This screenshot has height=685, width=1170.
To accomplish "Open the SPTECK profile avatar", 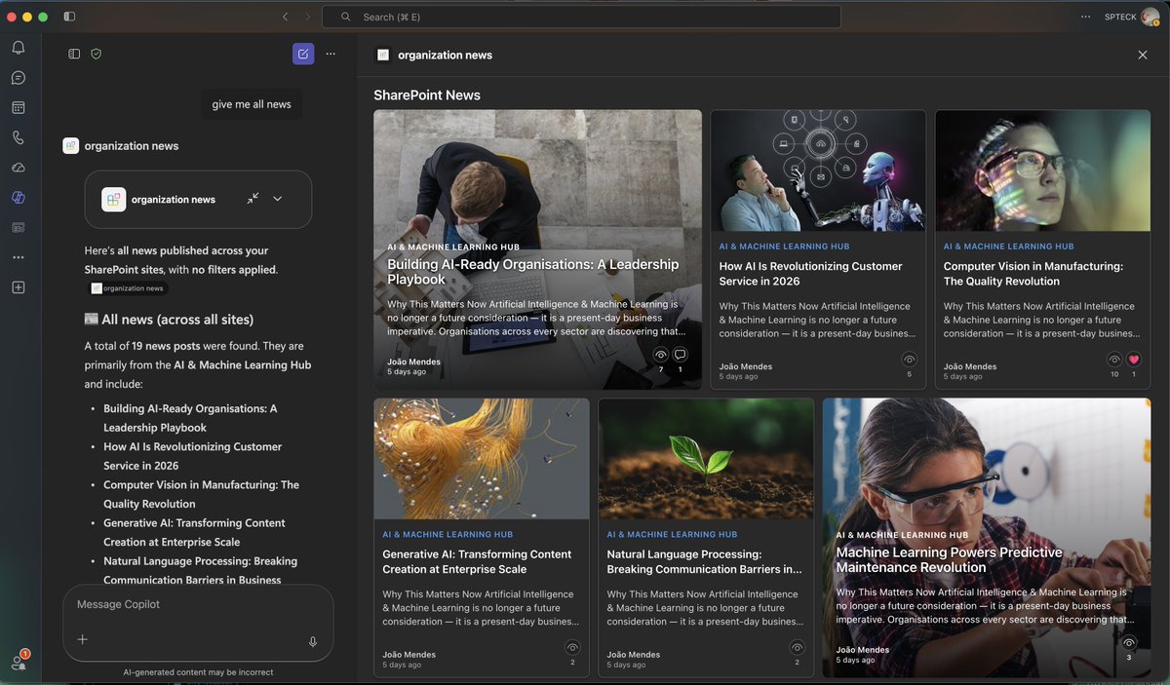I will point(1150,17).
